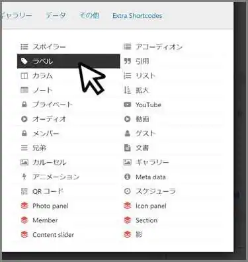Click the red stack icon beside Content slider
Screen dimensions: 248x262
point(24,235)
